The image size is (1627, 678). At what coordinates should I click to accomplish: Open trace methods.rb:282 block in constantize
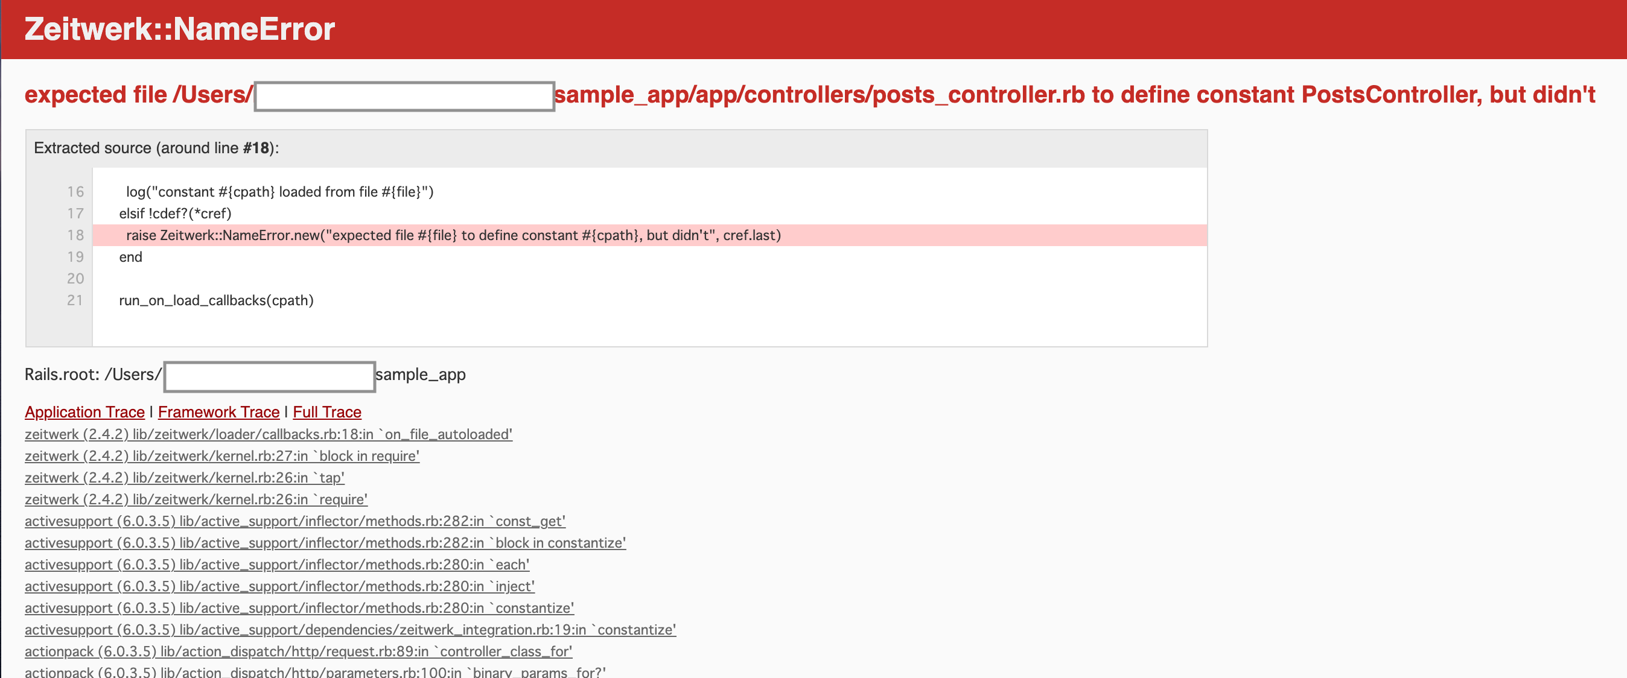point(325,543)
